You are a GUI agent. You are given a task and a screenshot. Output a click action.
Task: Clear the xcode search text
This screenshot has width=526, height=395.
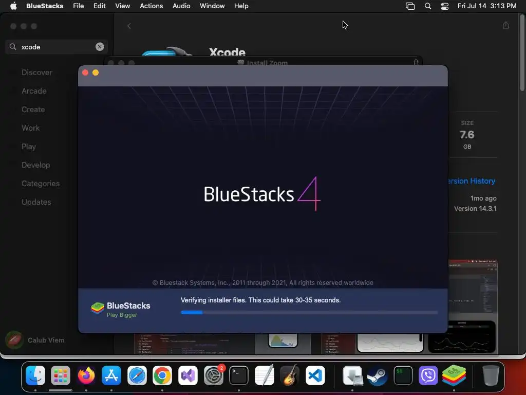[100, 47]
